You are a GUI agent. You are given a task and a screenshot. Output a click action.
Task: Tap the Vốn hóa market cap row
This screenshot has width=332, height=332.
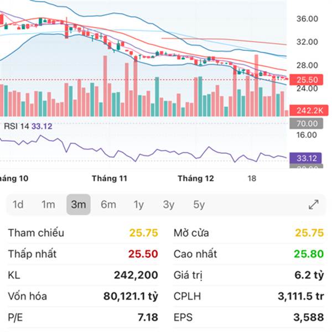pos(83,296)
